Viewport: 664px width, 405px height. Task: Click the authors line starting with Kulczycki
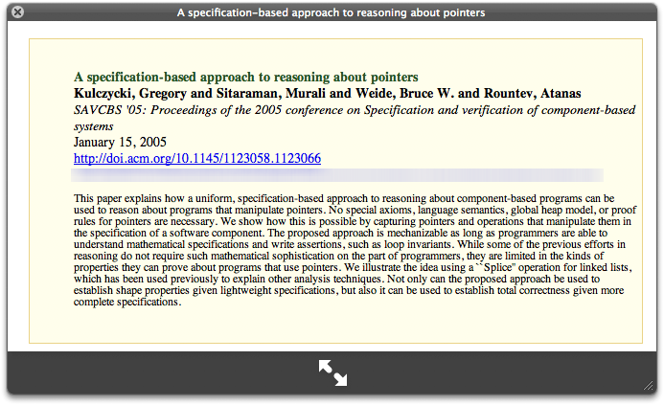(327, 93)
